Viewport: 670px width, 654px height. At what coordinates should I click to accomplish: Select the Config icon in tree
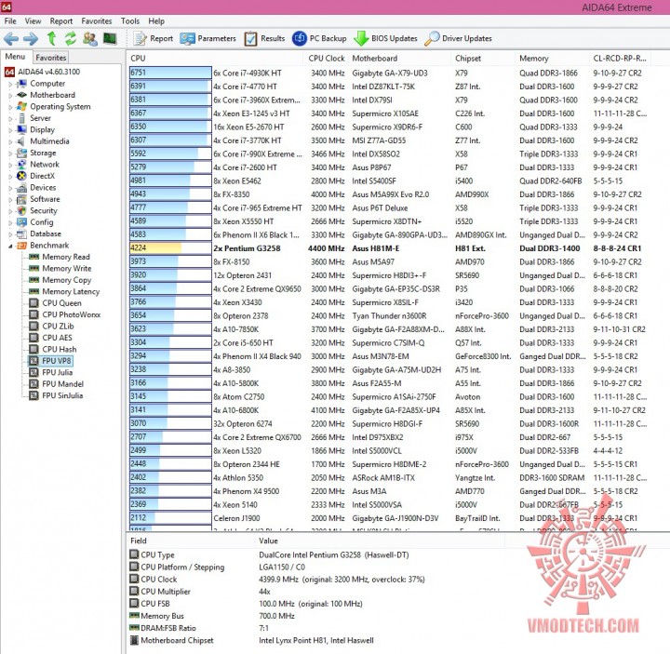click(x=21, y=222)
